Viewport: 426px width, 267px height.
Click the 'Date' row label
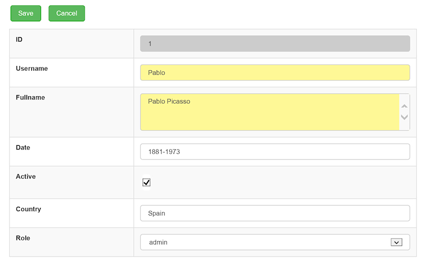(23, 147)
